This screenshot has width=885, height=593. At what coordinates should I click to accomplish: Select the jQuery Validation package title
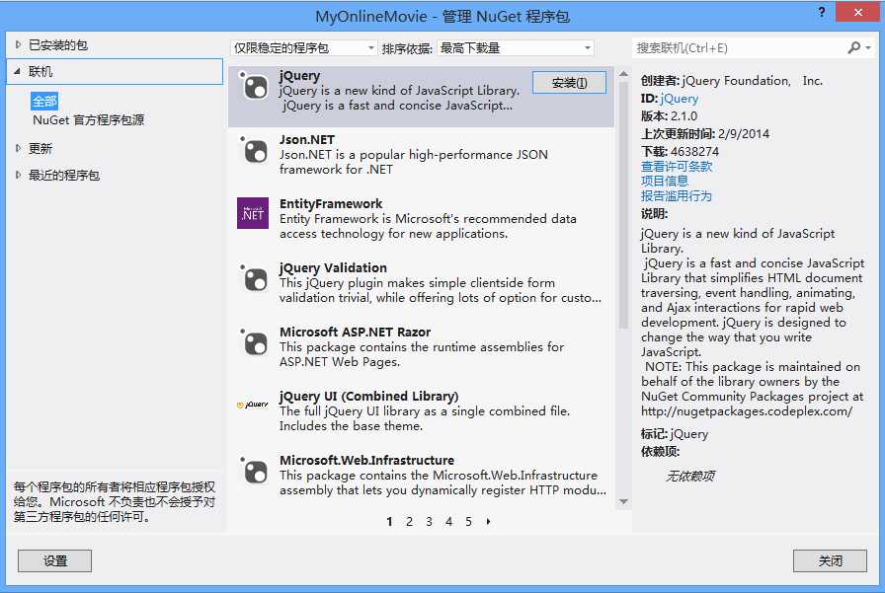pyautogui.click(x=333, y=268)
